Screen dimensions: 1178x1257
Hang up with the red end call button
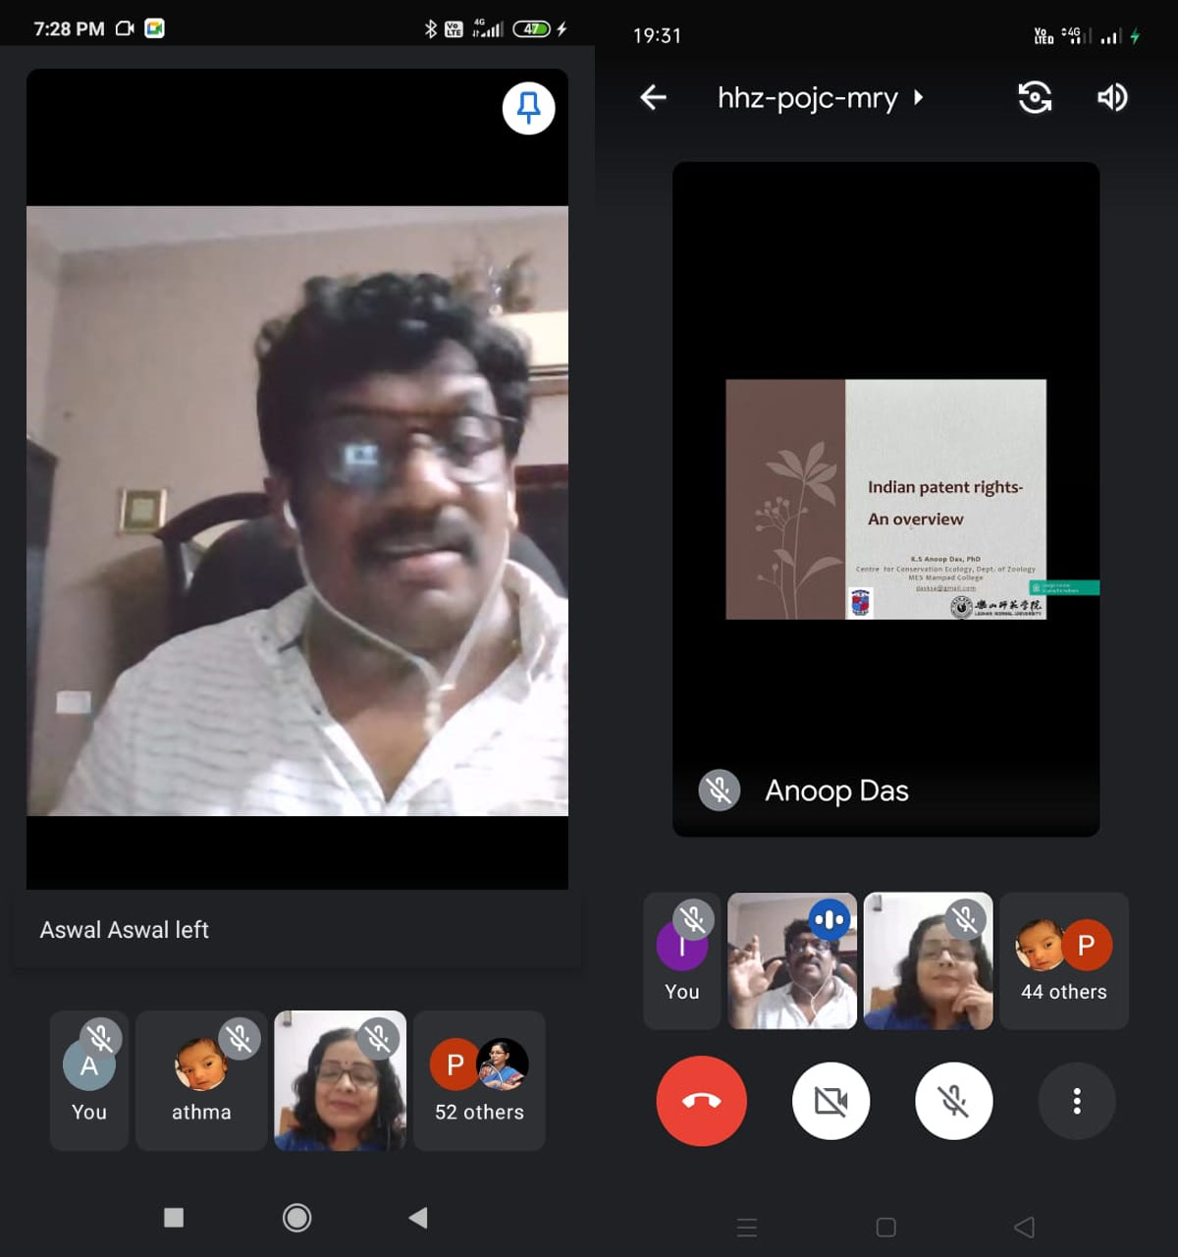(x=701, y=1101)
